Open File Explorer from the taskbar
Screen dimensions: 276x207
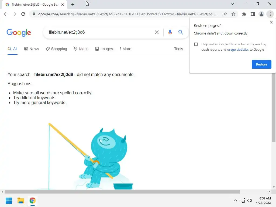[20, 201]
